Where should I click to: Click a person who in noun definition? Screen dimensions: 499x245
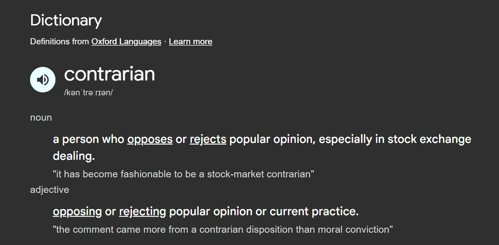(x=89, y=139)
